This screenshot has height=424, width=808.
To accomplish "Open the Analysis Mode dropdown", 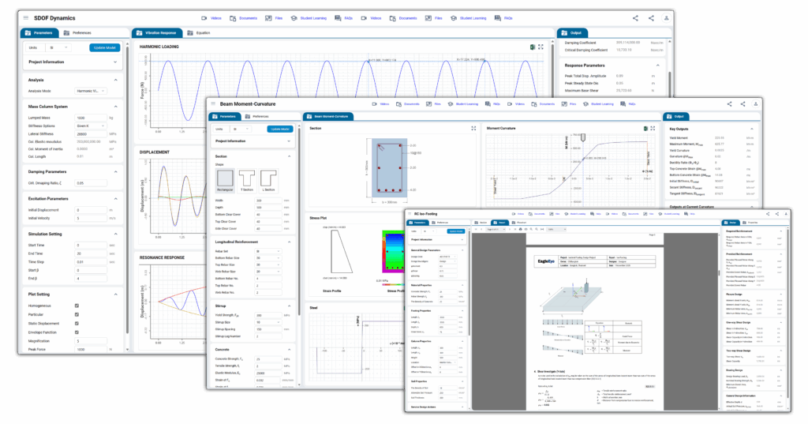I will [x=97, y=91].
